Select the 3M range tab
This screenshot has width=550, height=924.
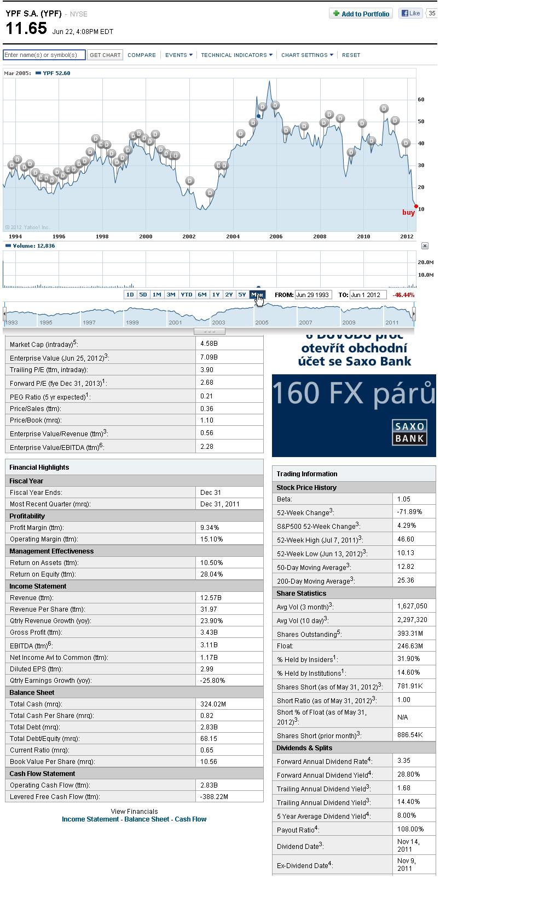[171, 295]
